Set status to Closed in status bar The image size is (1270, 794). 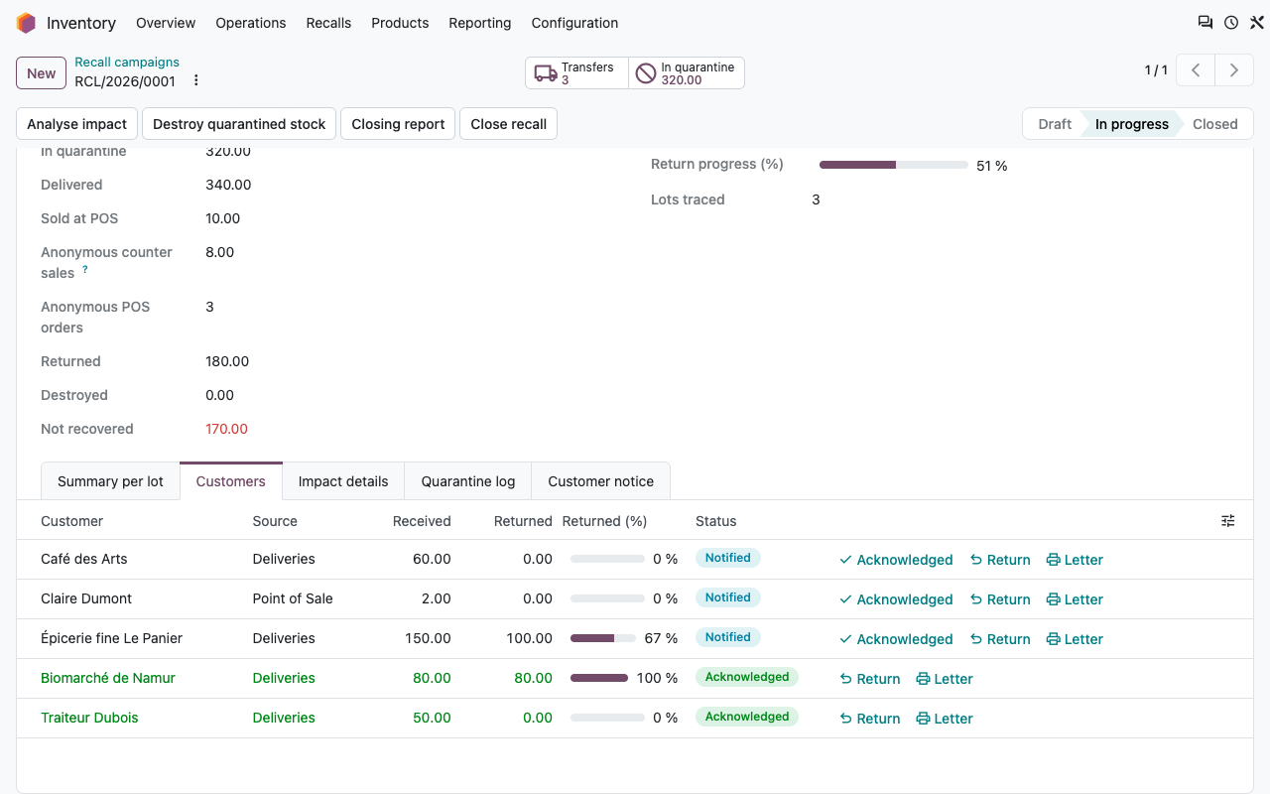tap(1214, 124)
